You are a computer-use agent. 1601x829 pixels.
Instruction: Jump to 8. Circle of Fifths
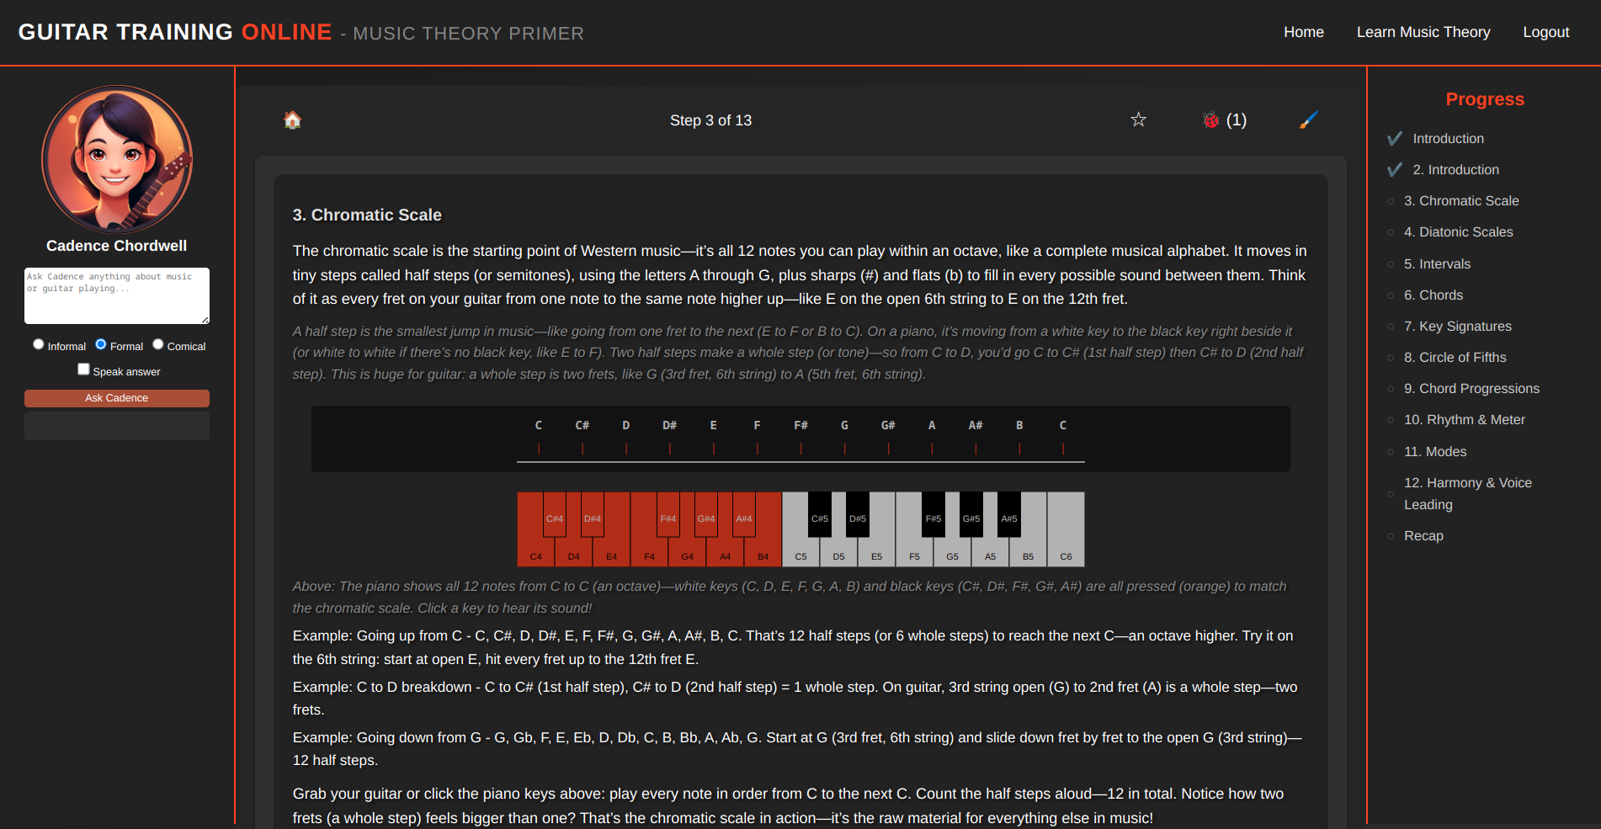[x=1455, y=357]
